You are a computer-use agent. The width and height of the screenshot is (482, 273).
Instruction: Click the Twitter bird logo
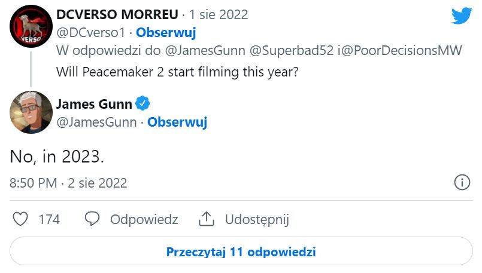[x=462, y=16]
